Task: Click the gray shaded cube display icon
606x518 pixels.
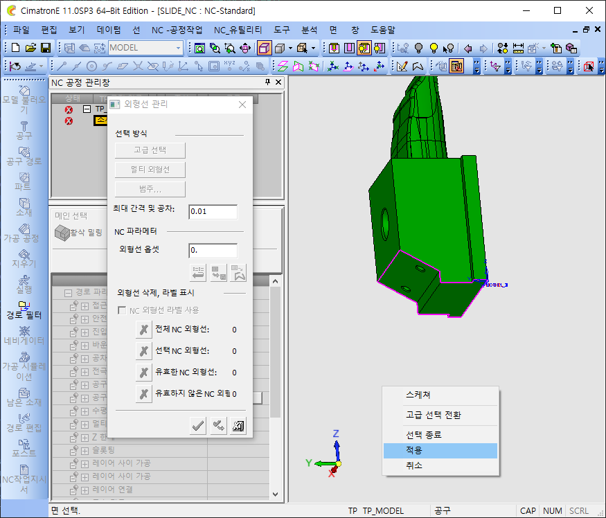Action: click(280, 48)
